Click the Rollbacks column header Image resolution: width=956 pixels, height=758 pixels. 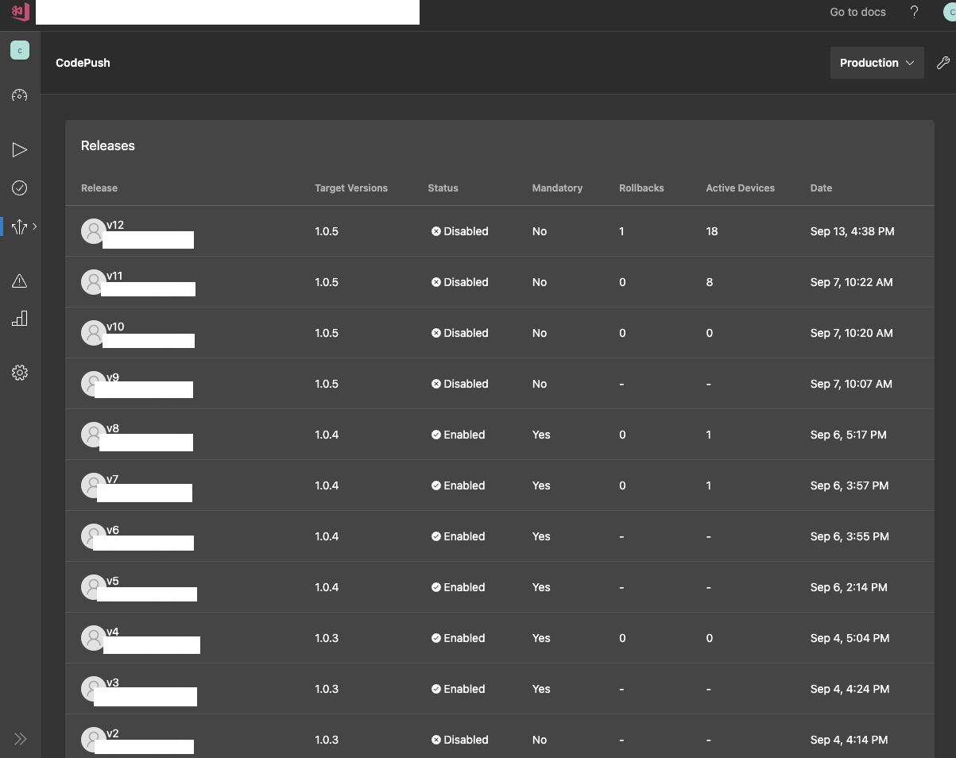coord(641,188)
